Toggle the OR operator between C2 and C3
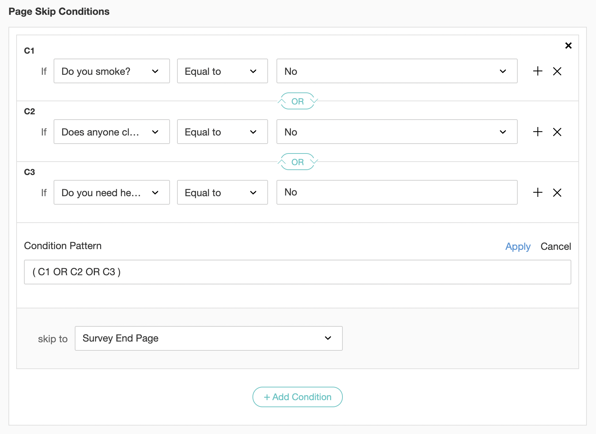The width and height of the screenshot is (596, 434). 297,162
